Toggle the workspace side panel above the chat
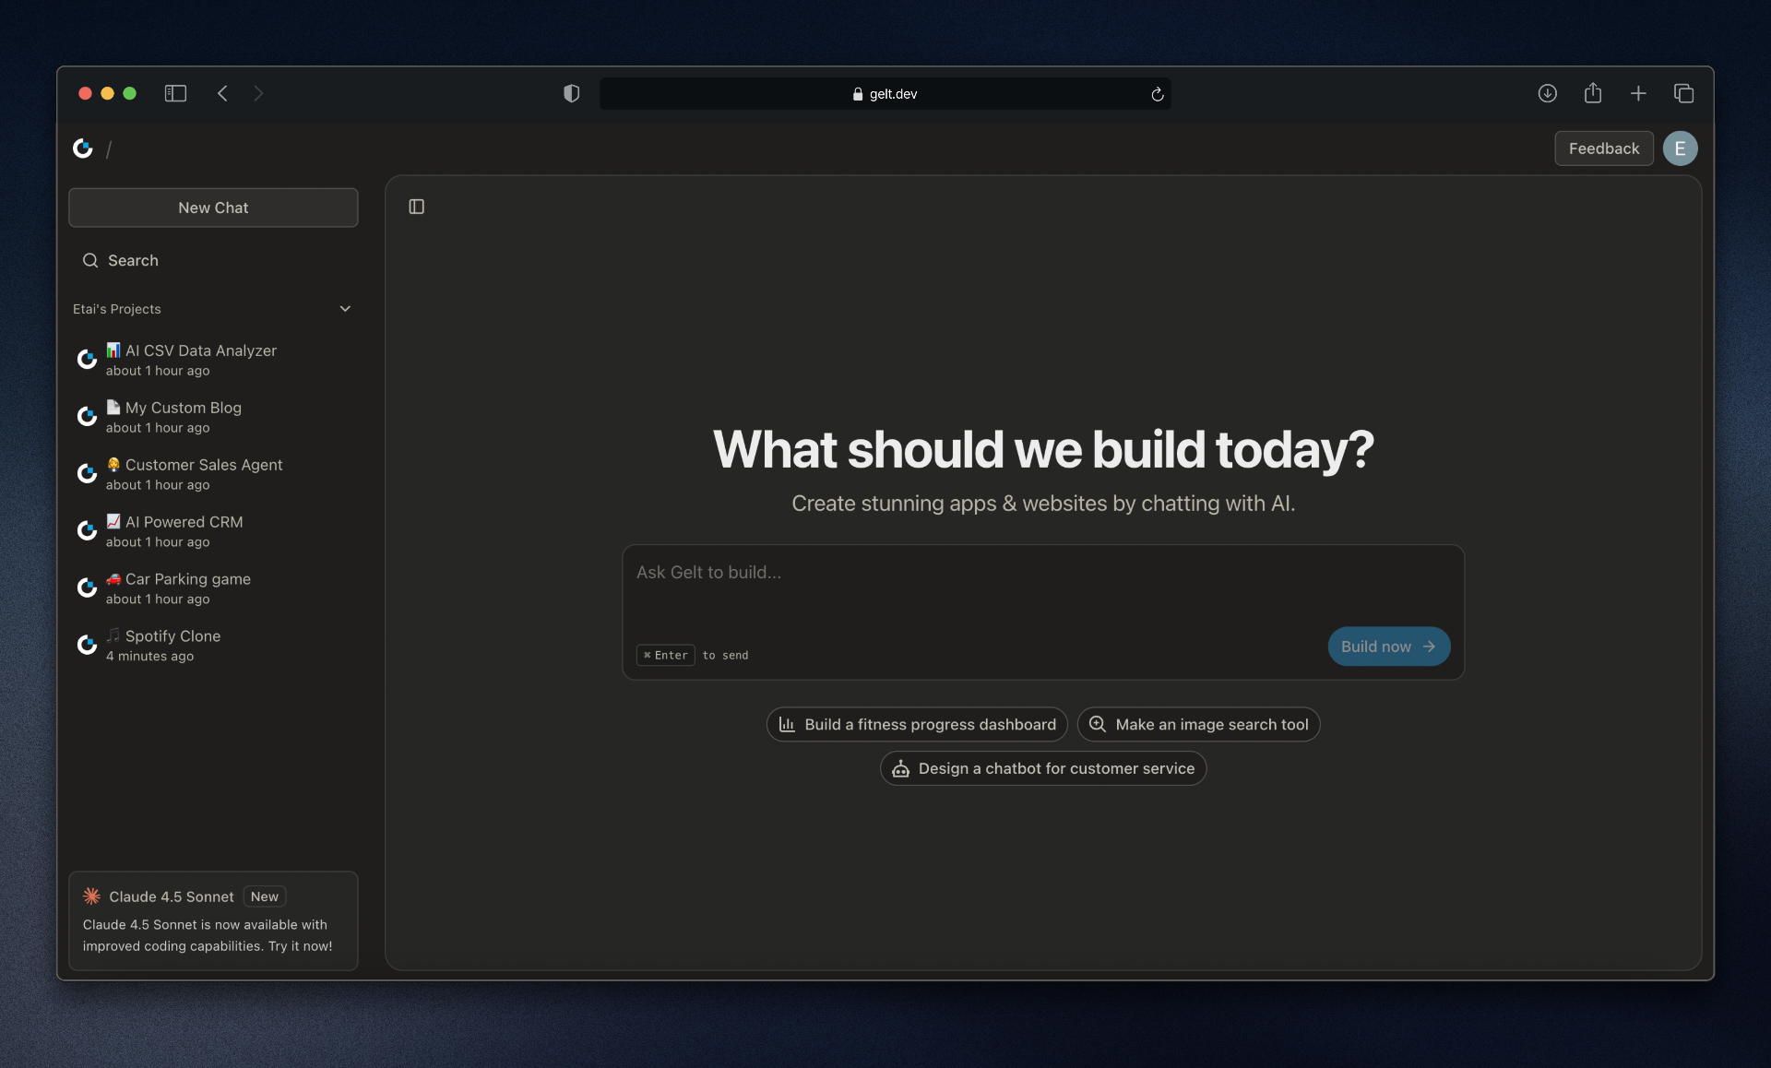The image size is (1771, 1068). pos(416,206)
